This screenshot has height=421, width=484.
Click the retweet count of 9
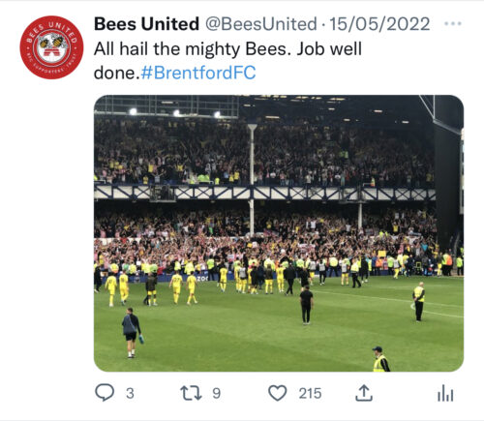217,393
